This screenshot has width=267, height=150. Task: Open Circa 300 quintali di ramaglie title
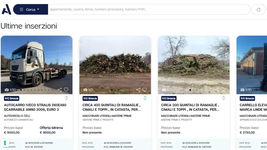190,107
